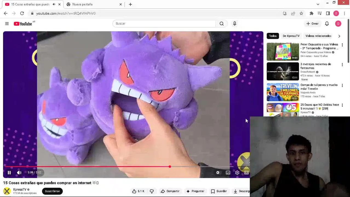Focus the Buscar search field

pyautogui.click(x=164, y=24)
